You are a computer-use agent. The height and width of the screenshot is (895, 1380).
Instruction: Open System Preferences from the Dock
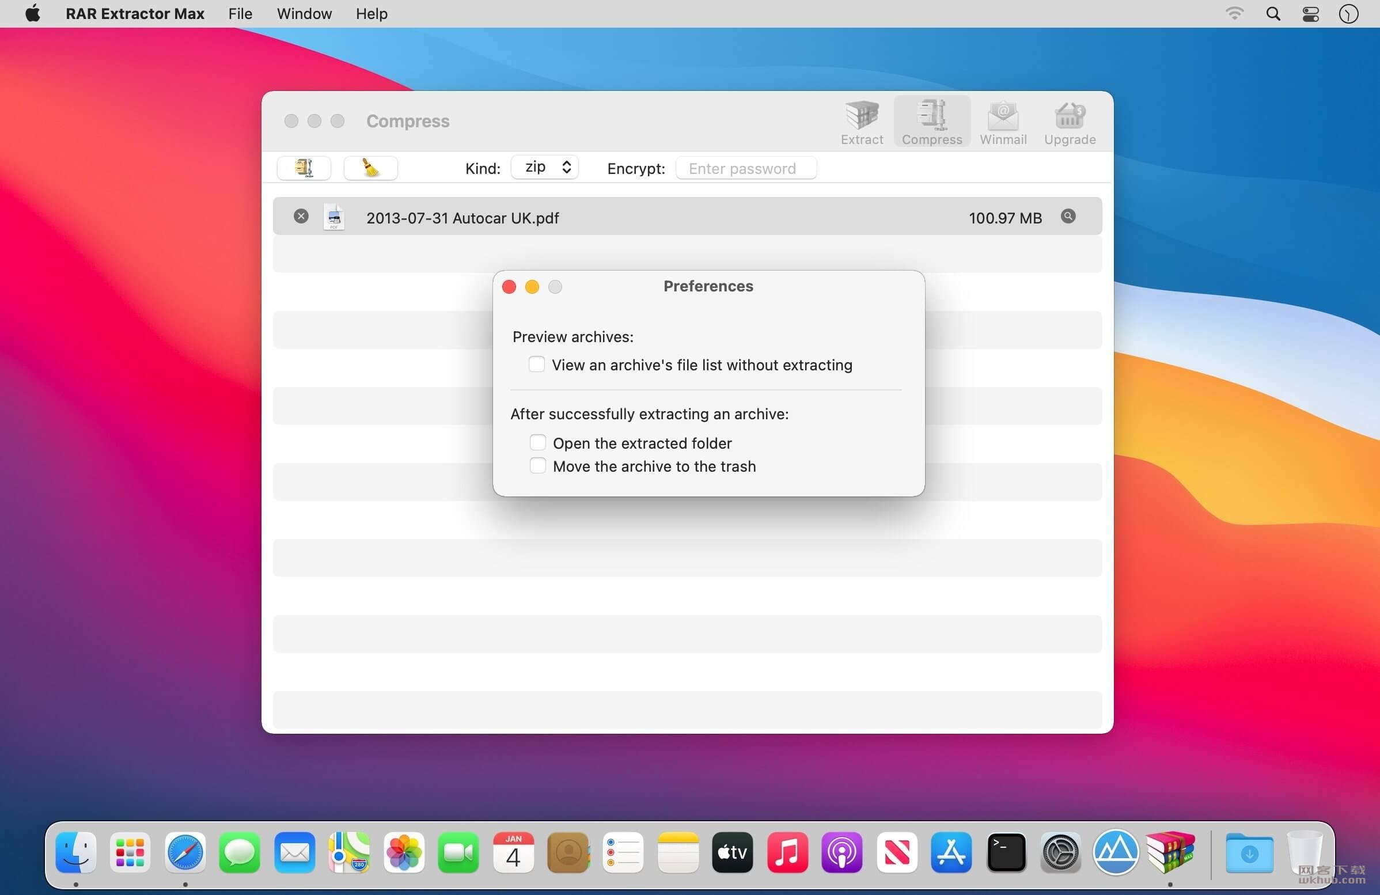coord(1060,852)
